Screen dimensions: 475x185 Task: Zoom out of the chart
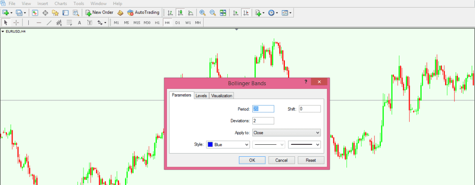pyautogui.click(x=212, y=12)
